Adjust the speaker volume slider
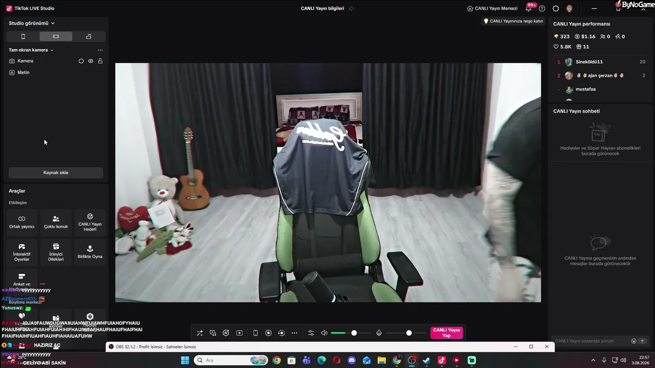The image size is (655, 368). pyautogui.click(x=351, y=333)
